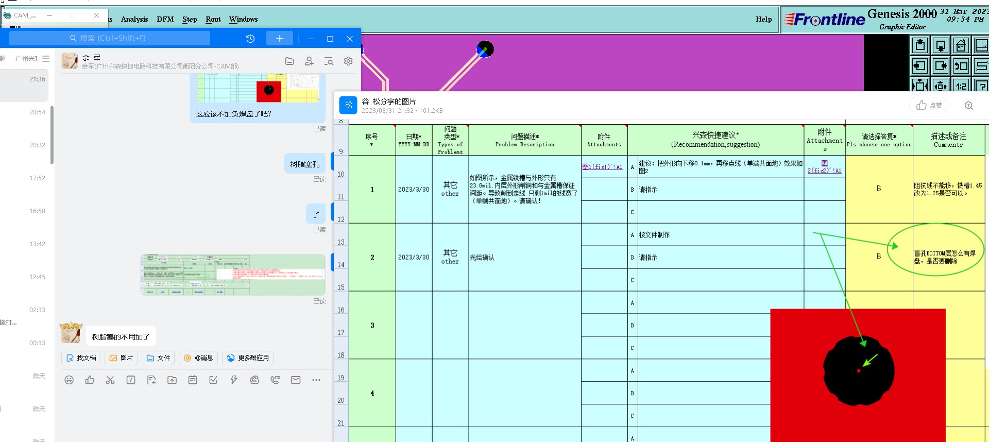989x442 pixels.
Task: Click the 树脂塞的不用加了 message
Action: pos(121,336)
